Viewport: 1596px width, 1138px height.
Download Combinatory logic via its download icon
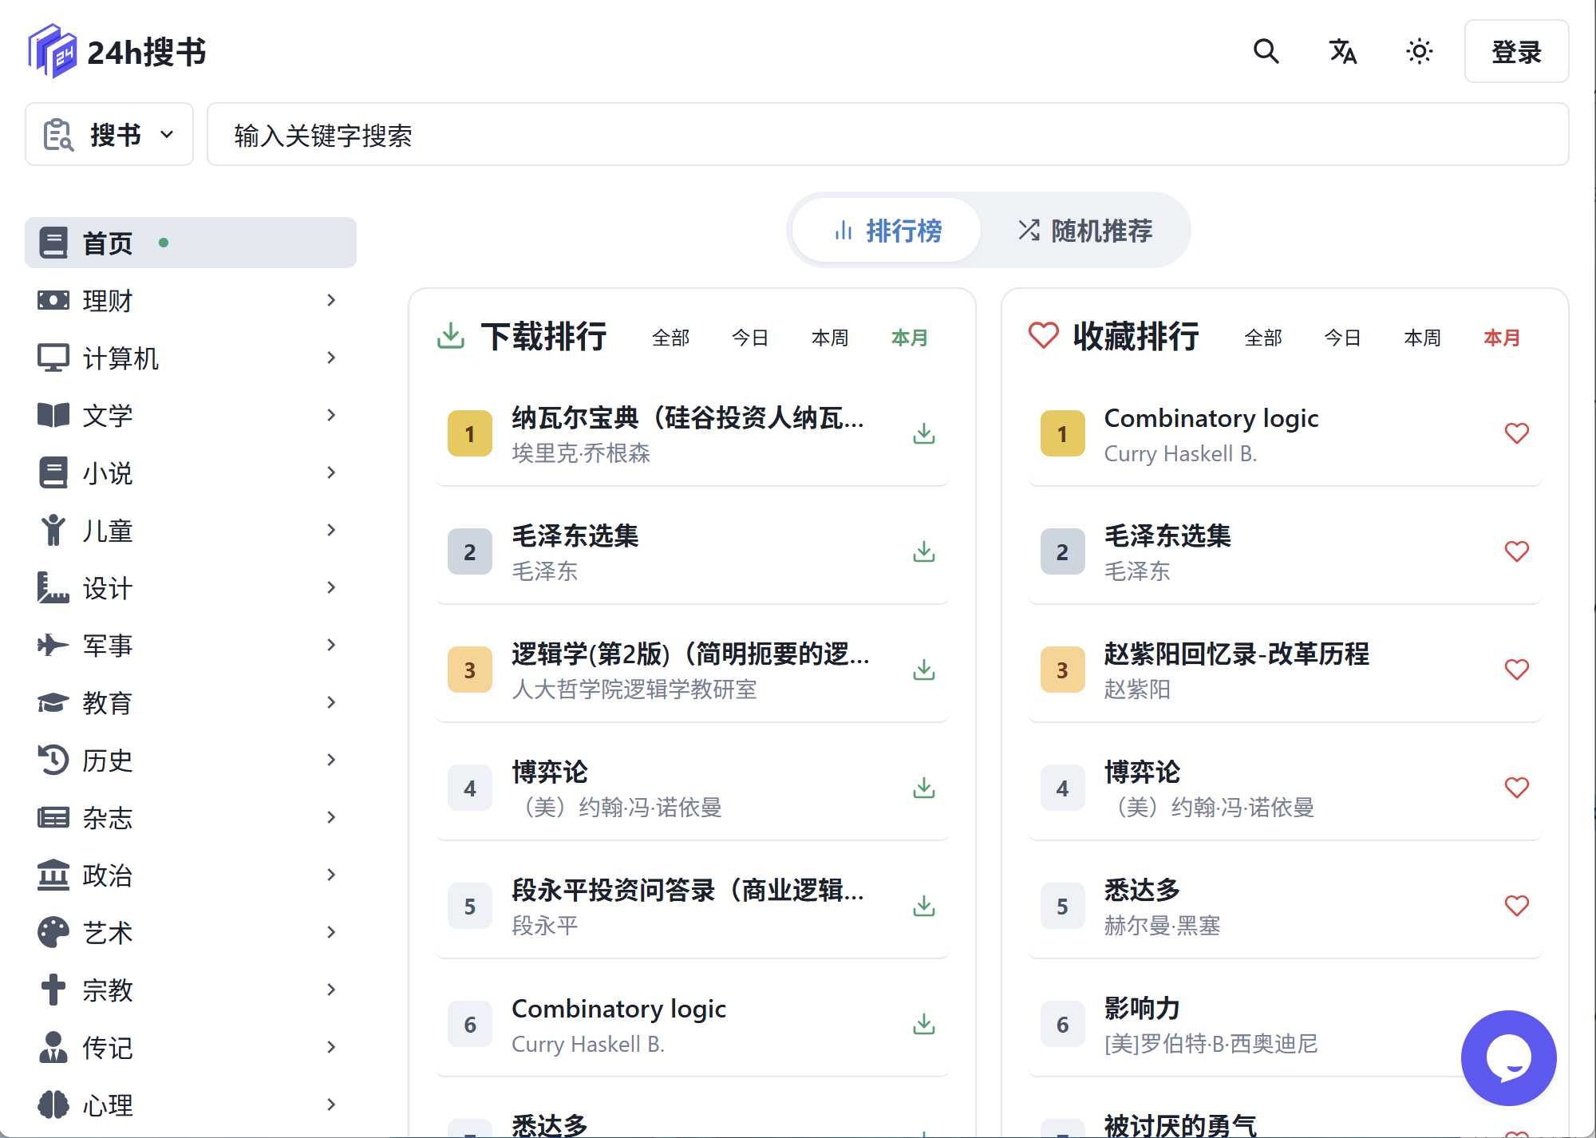click(x=924, y=1024)
